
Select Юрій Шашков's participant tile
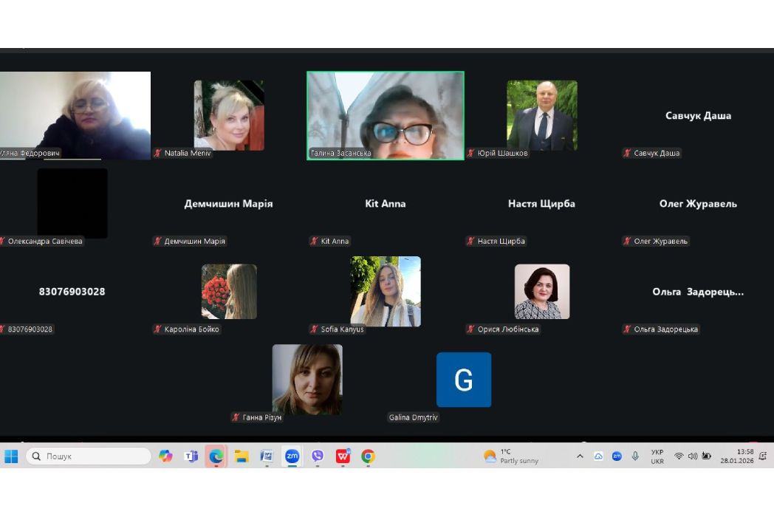(x=541, y=115)
